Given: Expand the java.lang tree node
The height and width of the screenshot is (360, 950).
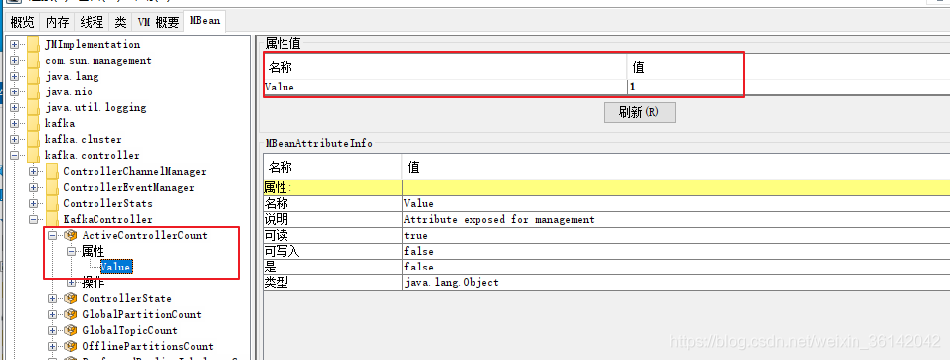Looking at the screenshot, I should pos(14,77).
